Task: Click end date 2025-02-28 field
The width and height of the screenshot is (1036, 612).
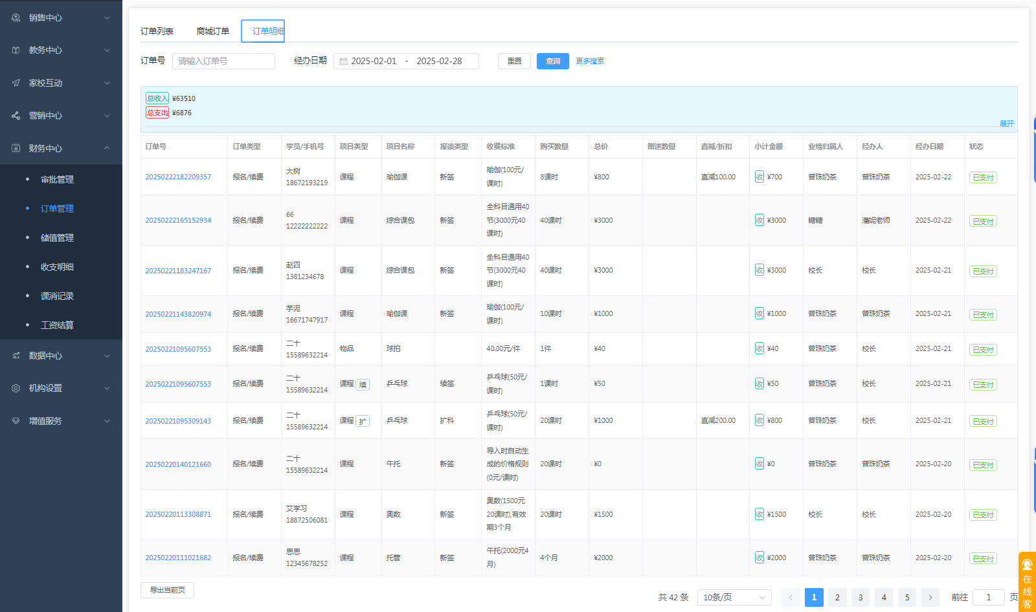Action: pyautogui.click(x=439, y=61)
